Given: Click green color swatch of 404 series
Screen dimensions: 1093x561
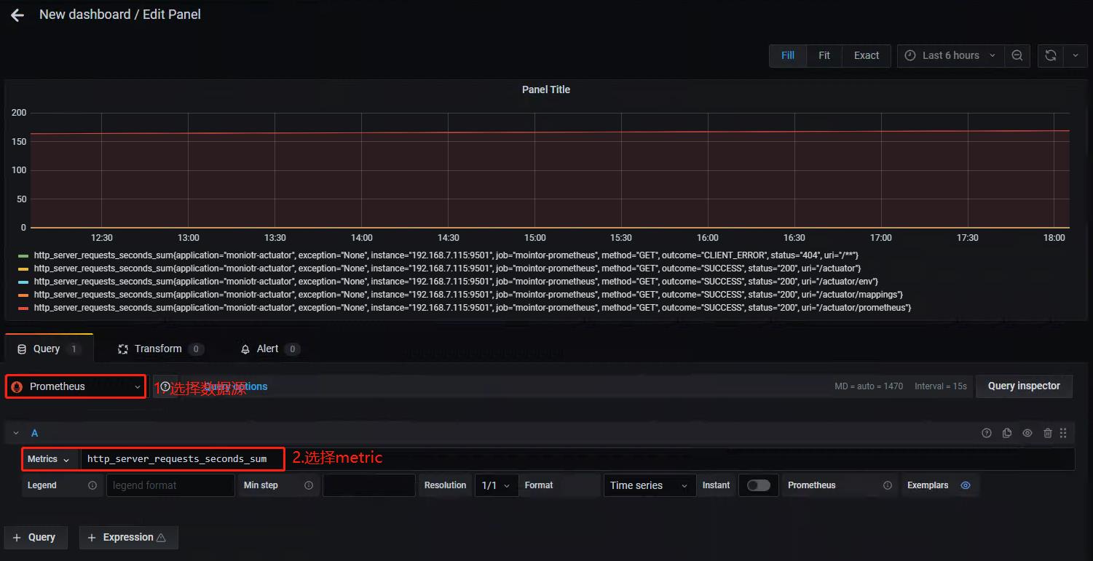Looking at the screenshot, I should pyautogui.click(x=23, y=255).
